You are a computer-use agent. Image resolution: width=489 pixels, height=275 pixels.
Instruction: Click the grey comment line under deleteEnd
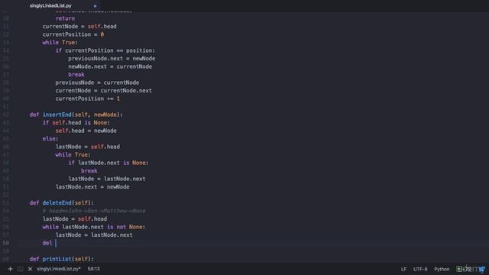[x=94, y=211]
